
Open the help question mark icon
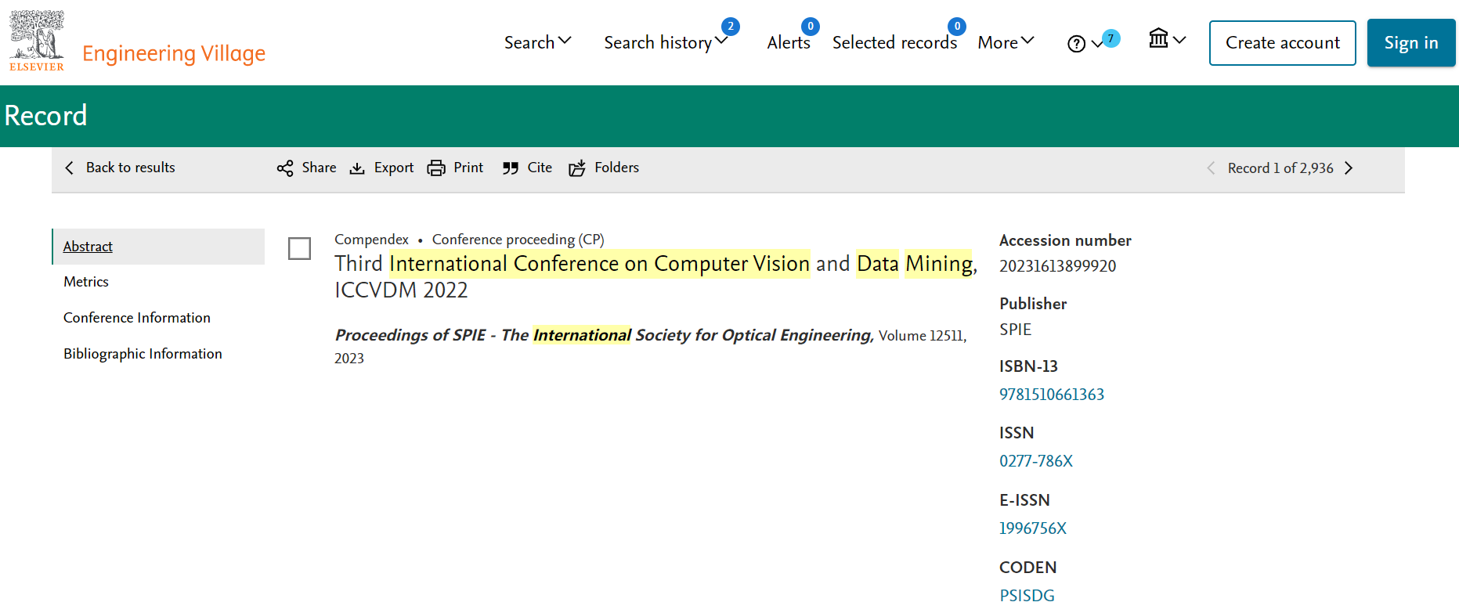[1077, 44]
